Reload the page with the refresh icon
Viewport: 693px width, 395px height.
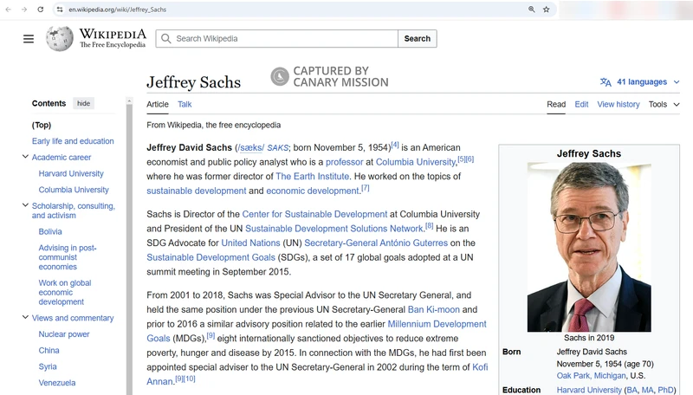40,10
